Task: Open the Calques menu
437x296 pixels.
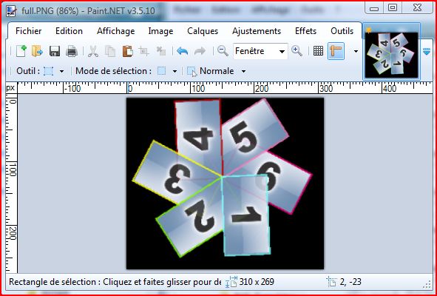Action: [203, 31]
